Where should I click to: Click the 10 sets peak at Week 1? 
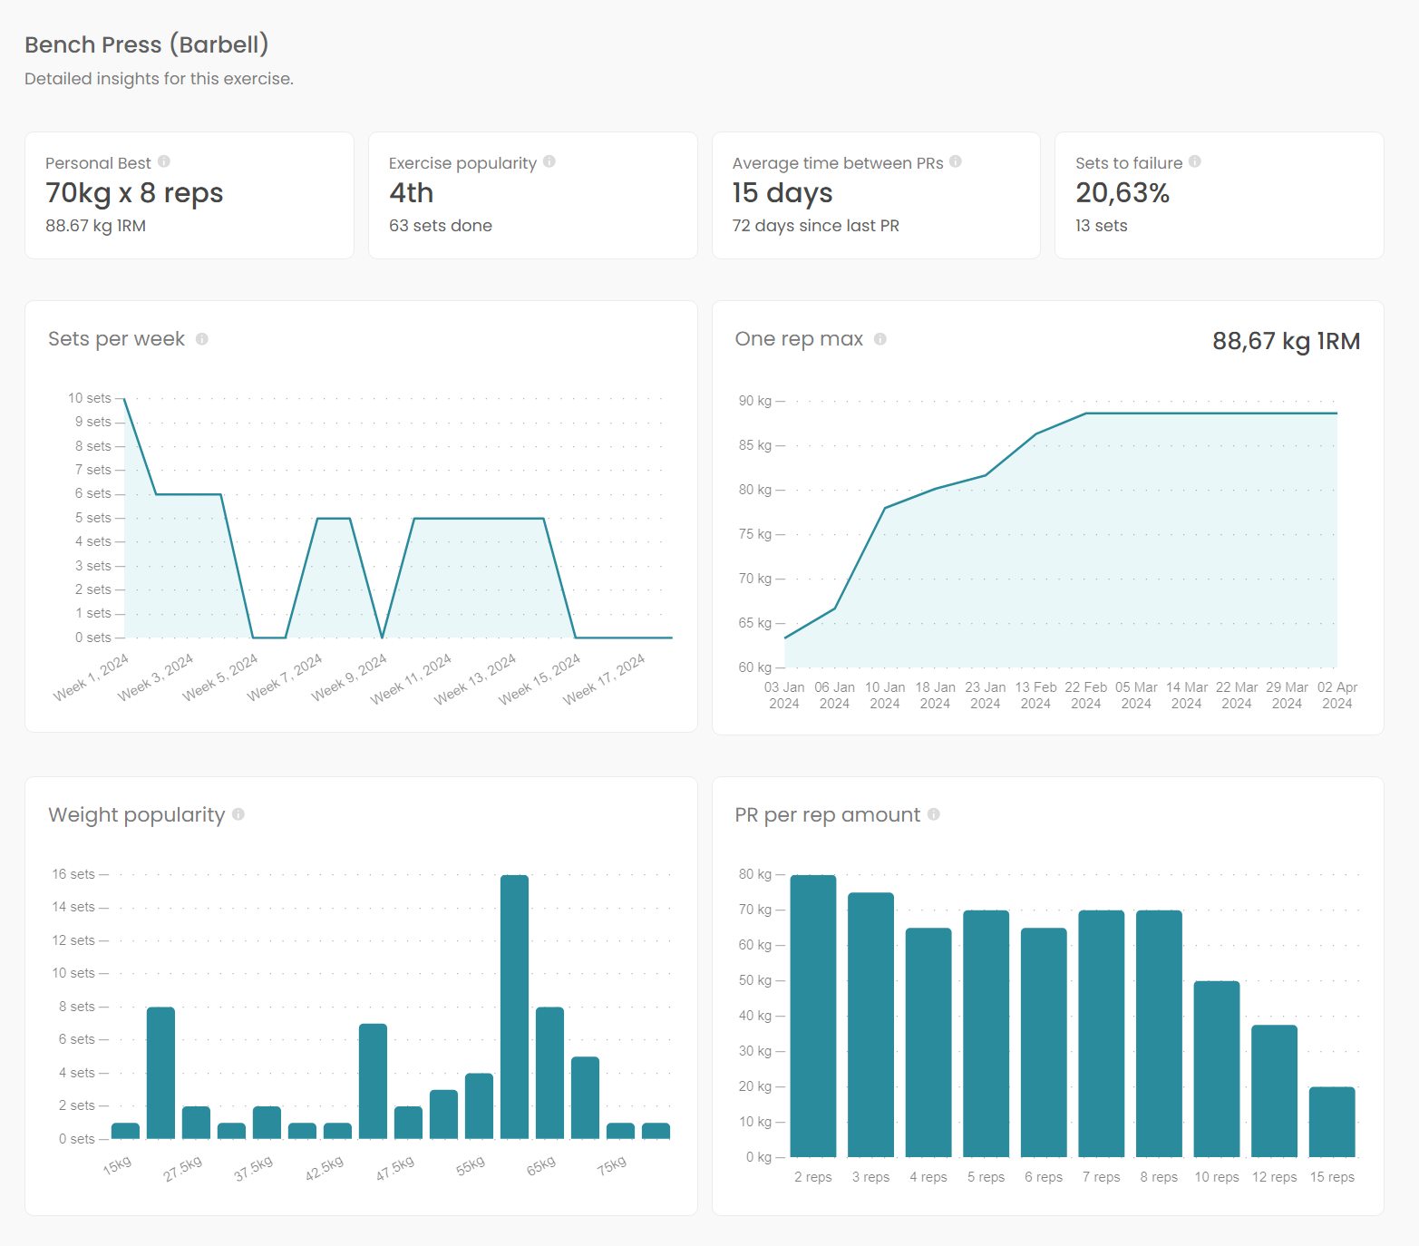125,399
